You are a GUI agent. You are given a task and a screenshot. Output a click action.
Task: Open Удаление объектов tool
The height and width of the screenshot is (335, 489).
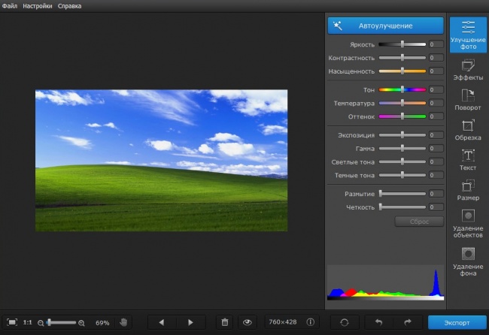468,224
